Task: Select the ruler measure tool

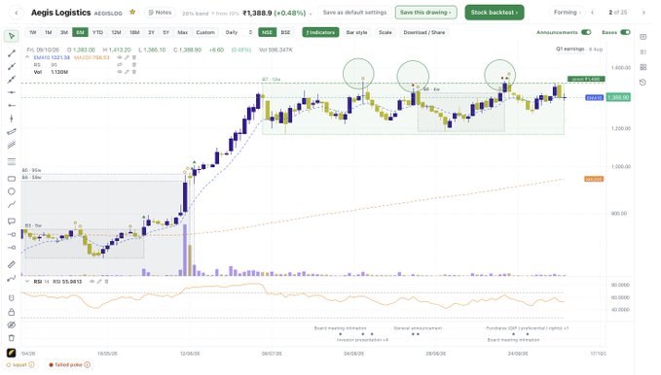Action: point(12,264)
